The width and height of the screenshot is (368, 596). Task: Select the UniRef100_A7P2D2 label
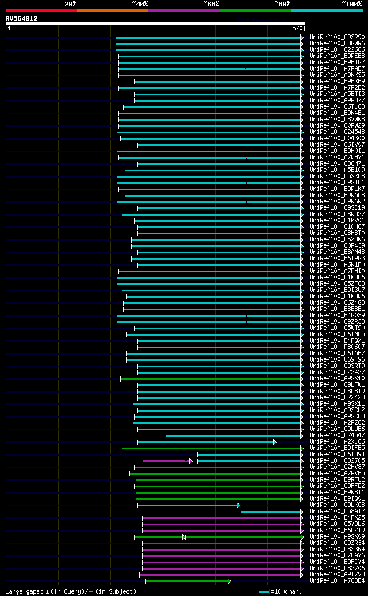click(337, 88)
